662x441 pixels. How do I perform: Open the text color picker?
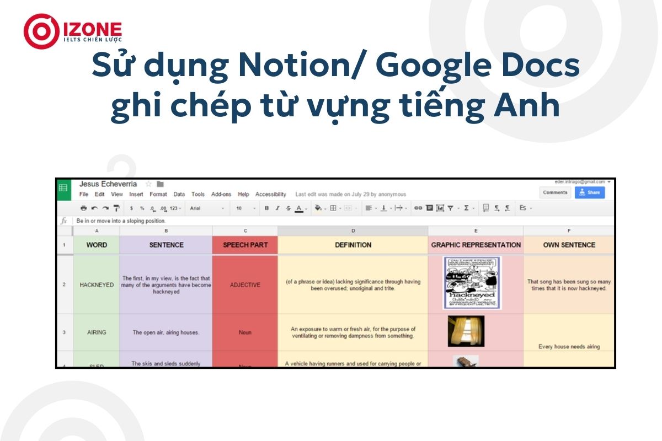pyautogui.click(x=301, y=208)
